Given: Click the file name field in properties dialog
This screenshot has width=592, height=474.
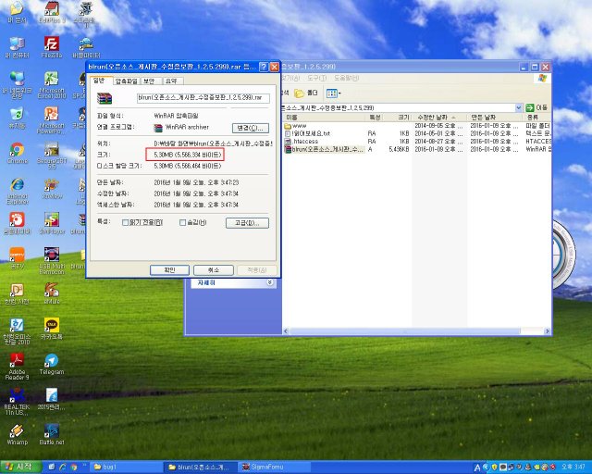Looking at the screenshot, I should coord(203,98).
